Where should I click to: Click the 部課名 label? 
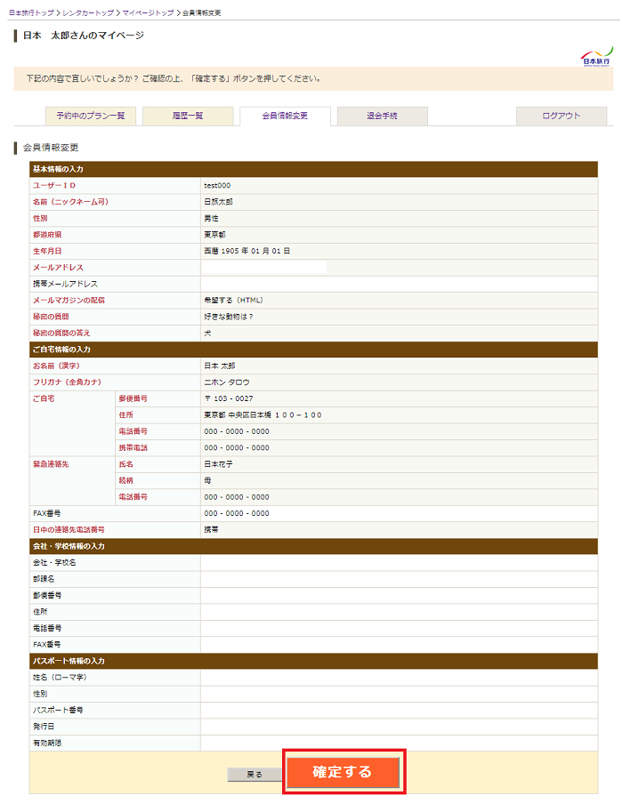44,579
